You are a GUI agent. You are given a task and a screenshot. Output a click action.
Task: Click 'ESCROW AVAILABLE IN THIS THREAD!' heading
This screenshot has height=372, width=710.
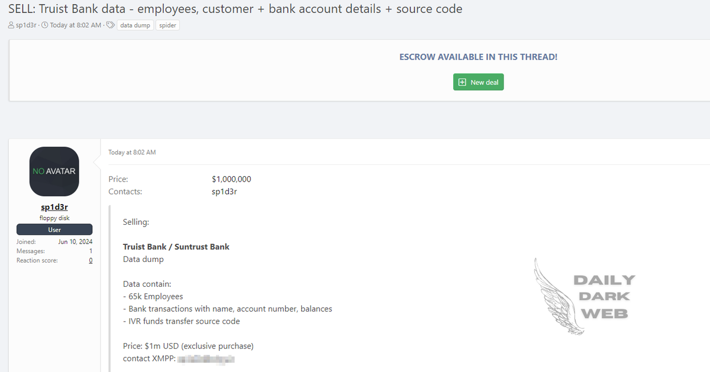coord(478,57)
